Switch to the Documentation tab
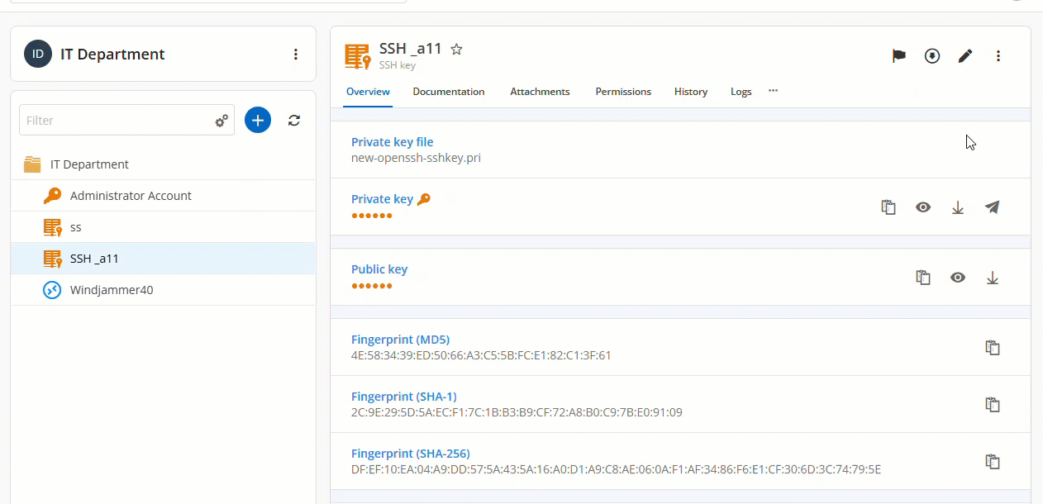Screen dimensions: 1043x504 click(x=449, y=92)
